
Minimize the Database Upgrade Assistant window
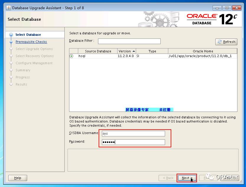(x=217, y=8)
